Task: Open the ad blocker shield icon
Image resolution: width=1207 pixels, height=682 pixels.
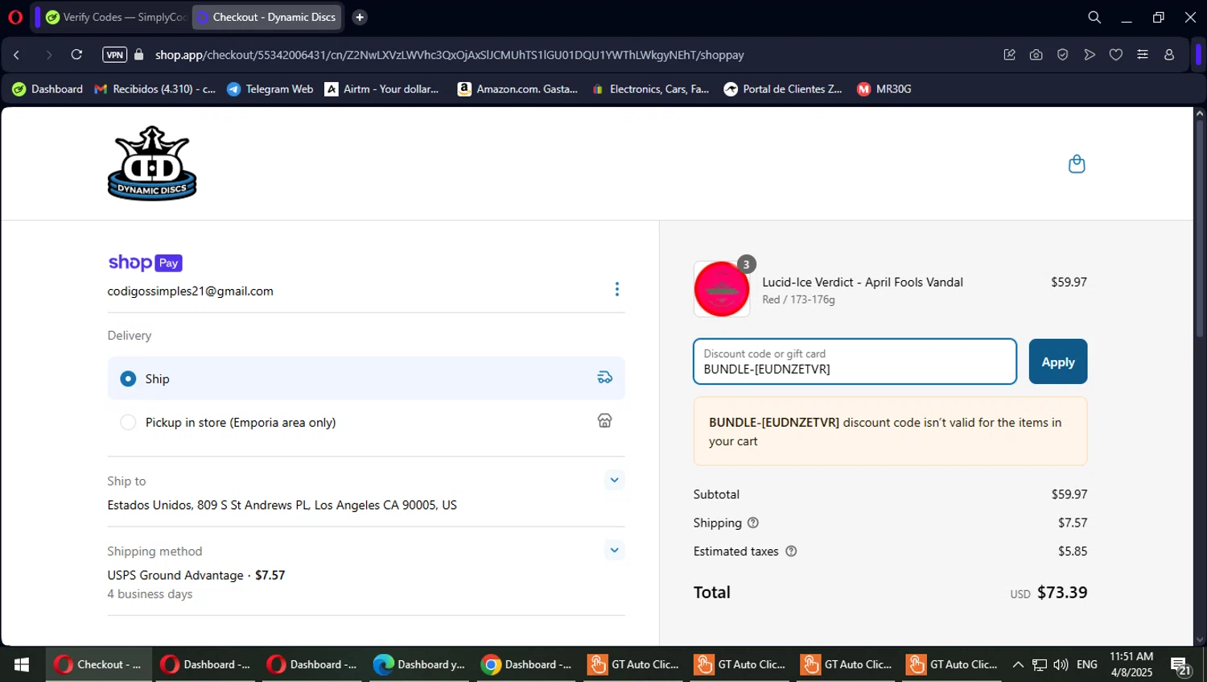Action: coord(1063,55)
